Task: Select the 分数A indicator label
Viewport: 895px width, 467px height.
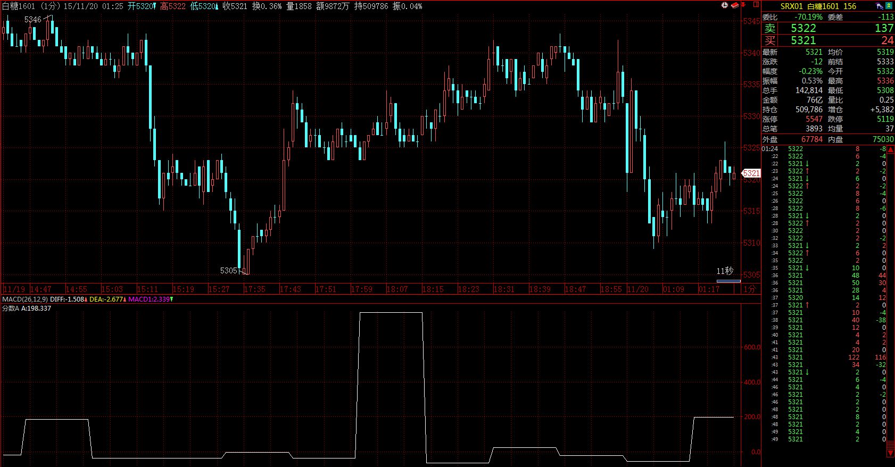Action: (x=10, y=308)
